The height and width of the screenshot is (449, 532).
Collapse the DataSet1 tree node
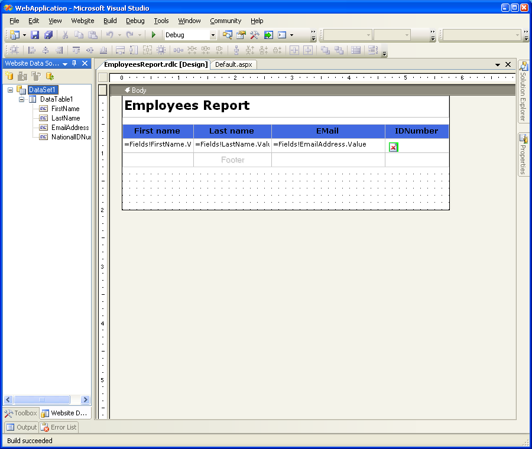coord(11,90)
